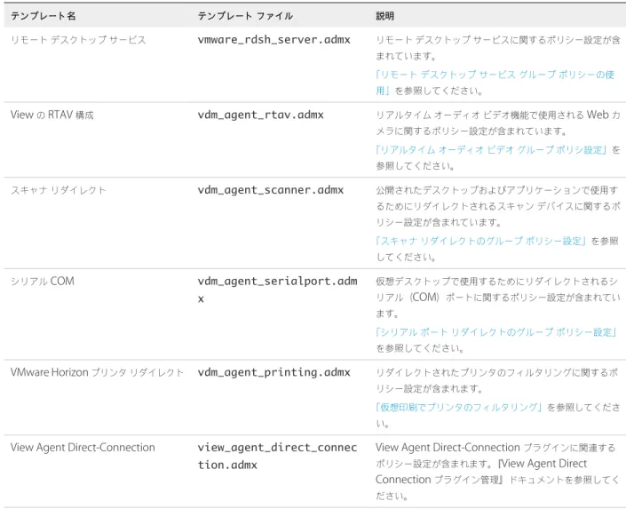This screenshot has width=626, height=509.
Task: Click the テンプレート ファイル column header
Action: click(x=245, y=16)
